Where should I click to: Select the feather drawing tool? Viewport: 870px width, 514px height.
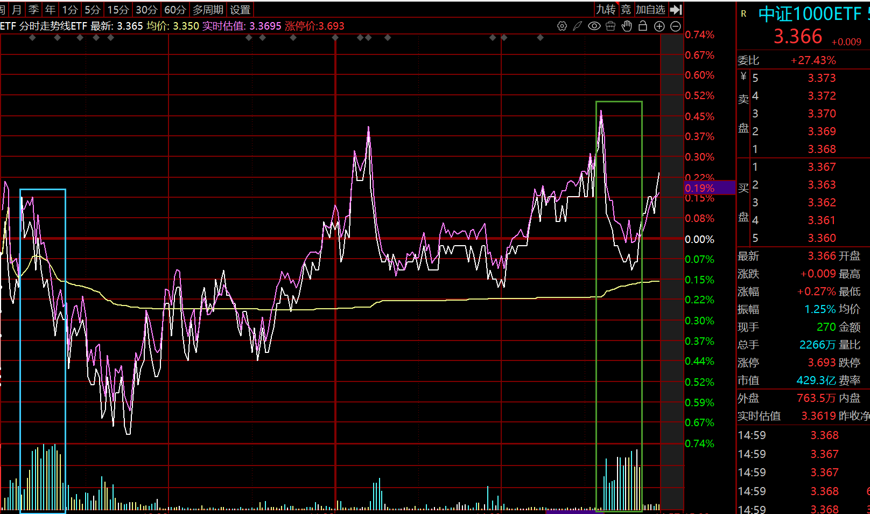tap(578, 26)
